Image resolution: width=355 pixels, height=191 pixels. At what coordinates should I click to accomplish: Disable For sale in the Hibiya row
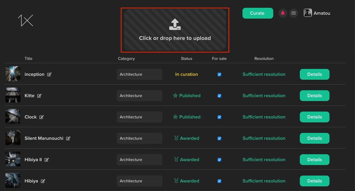click(x=219, y=181)
